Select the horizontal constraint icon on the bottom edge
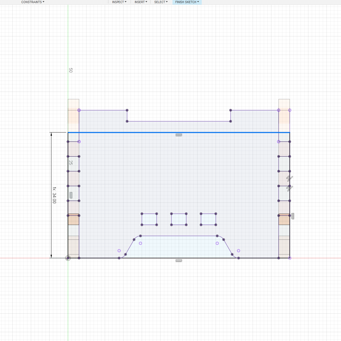The image size is (341, 341). click(x=179, y=261)
